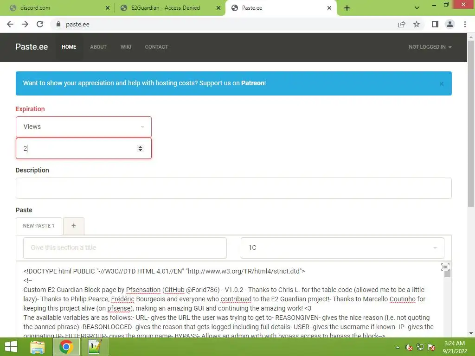475x356 pixels.
Task: Decrease the view count with down arrow
Action: pyautogui.click(x=140, y=150)
